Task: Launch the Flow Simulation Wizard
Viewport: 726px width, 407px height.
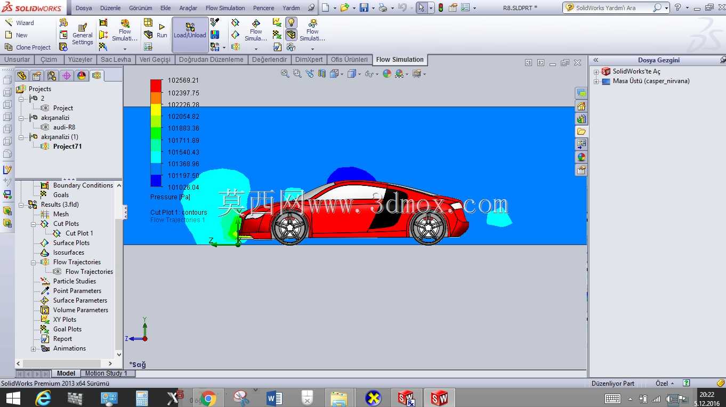Action: pos(19,23)
